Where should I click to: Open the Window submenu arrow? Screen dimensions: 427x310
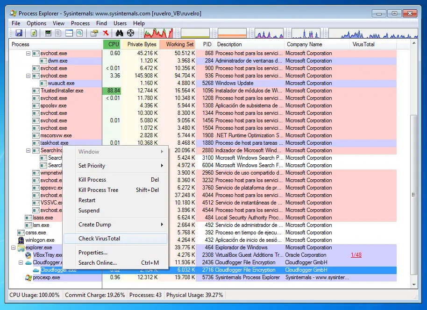point(162,152)
